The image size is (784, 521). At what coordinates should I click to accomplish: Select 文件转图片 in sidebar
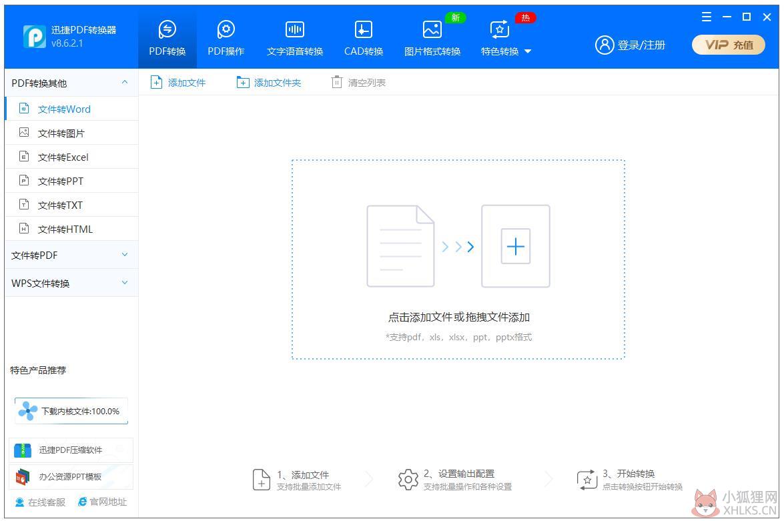click(71, 133)
